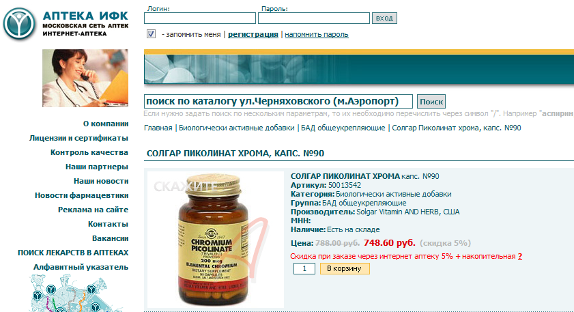574x312 pixels.
Task: Go to Главная in breadcrumbs
Action: [158, 128]
